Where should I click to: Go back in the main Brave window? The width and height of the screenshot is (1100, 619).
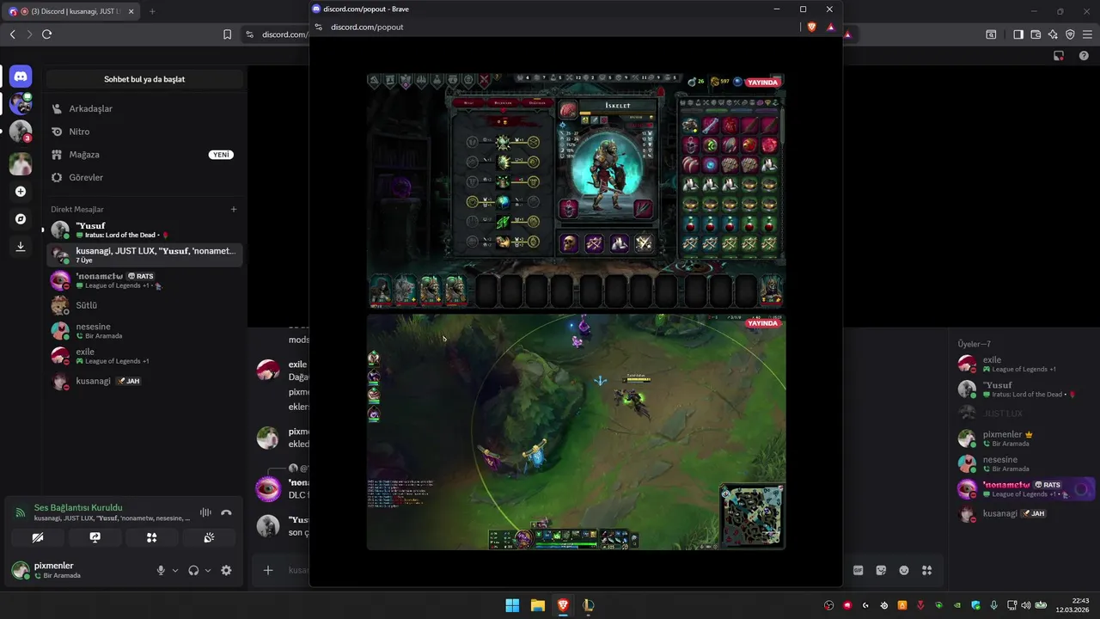pyautogui.click(x=12, y=34)
